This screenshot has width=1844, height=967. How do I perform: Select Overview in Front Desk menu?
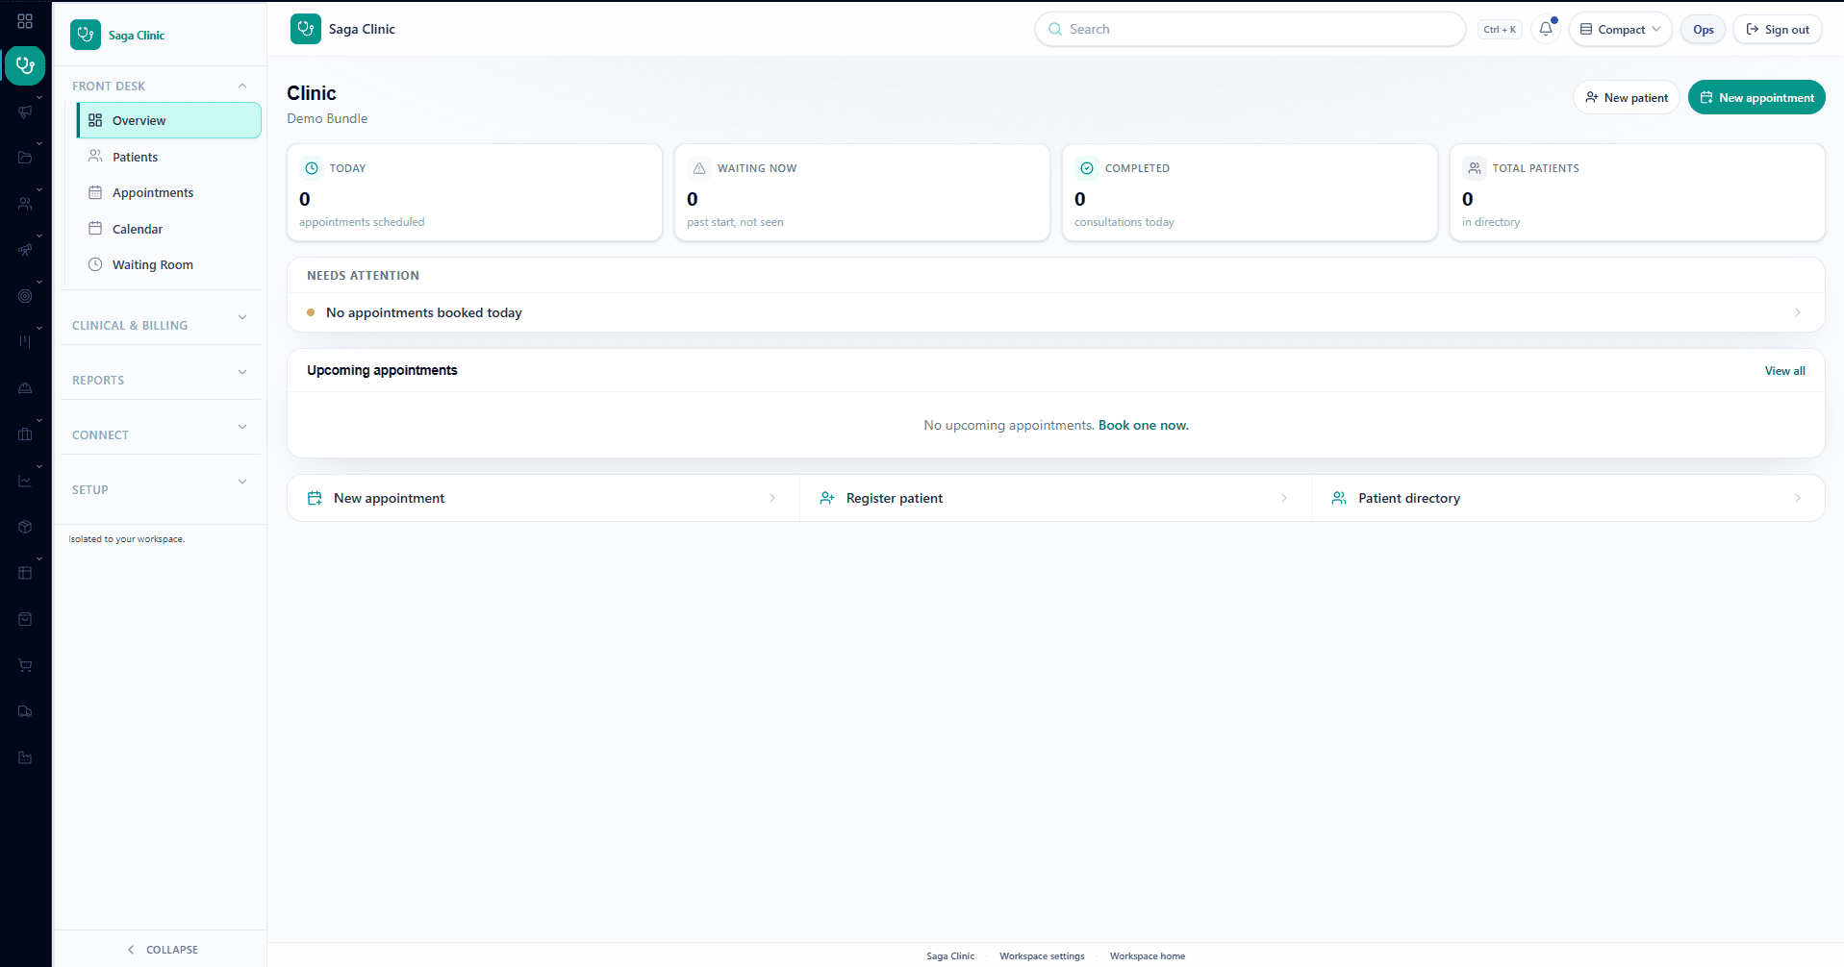click(169, 120)
